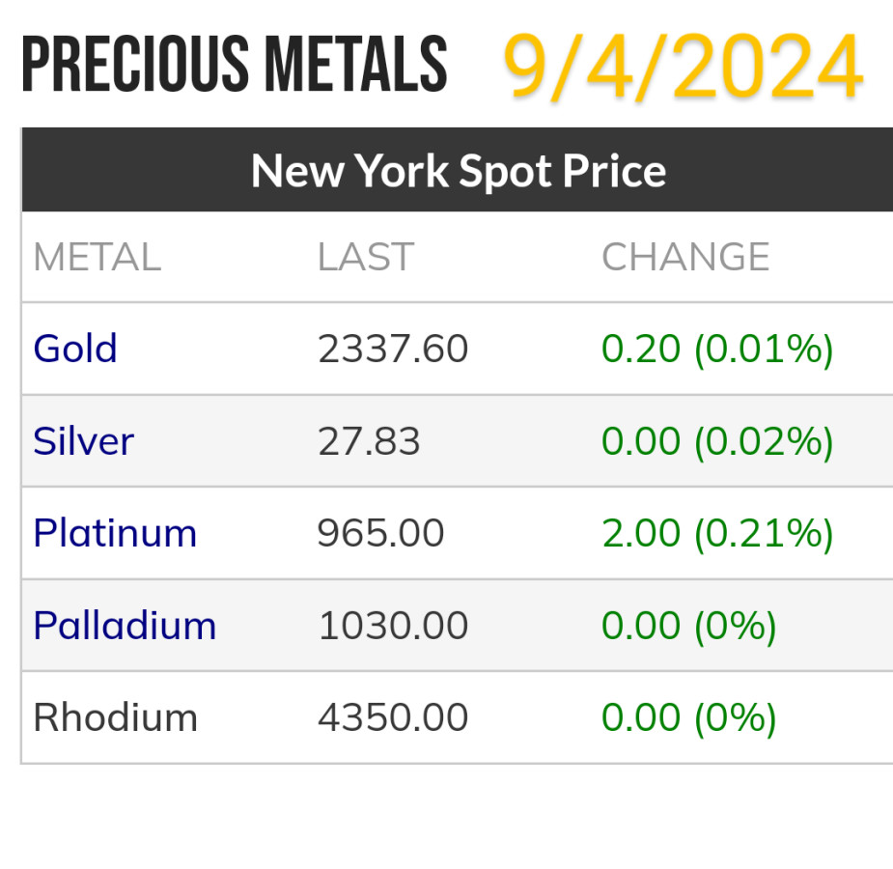
Task: Click the Precious Metals heading
Action: 235,68
